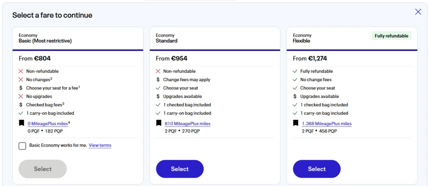Viewport: 429px width, 186px height.
Task: Open the 810 MileagePlus miles link
Action: click(187, 124)
